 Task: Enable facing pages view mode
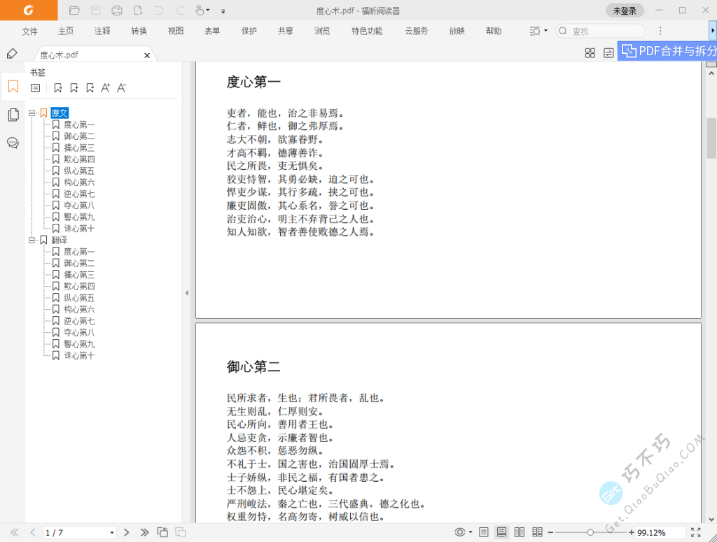point(519,532)
